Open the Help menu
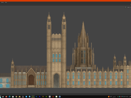 pyautogui.click(x=6, y=2)
